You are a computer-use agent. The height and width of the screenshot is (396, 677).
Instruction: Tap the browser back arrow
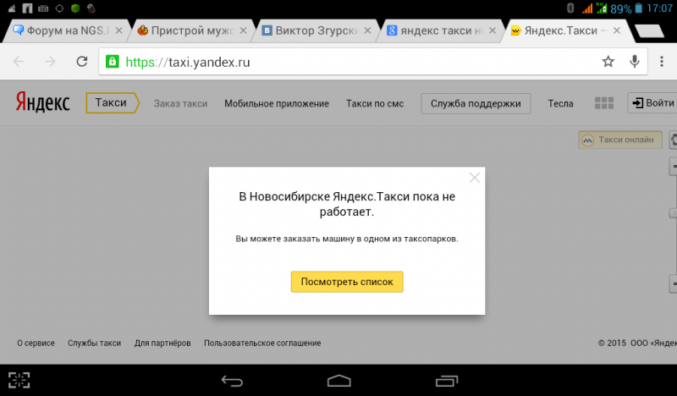click(19, 62)
